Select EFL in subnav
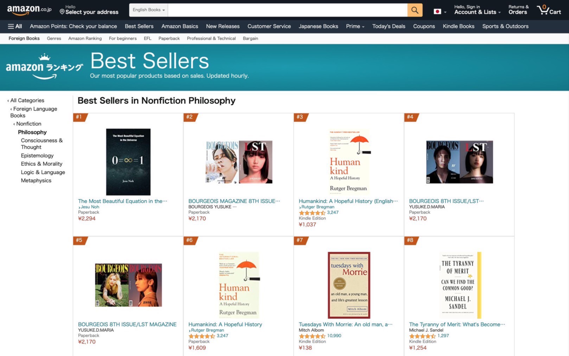This screenshot has width=569, height=356. [x=147, y=38]
